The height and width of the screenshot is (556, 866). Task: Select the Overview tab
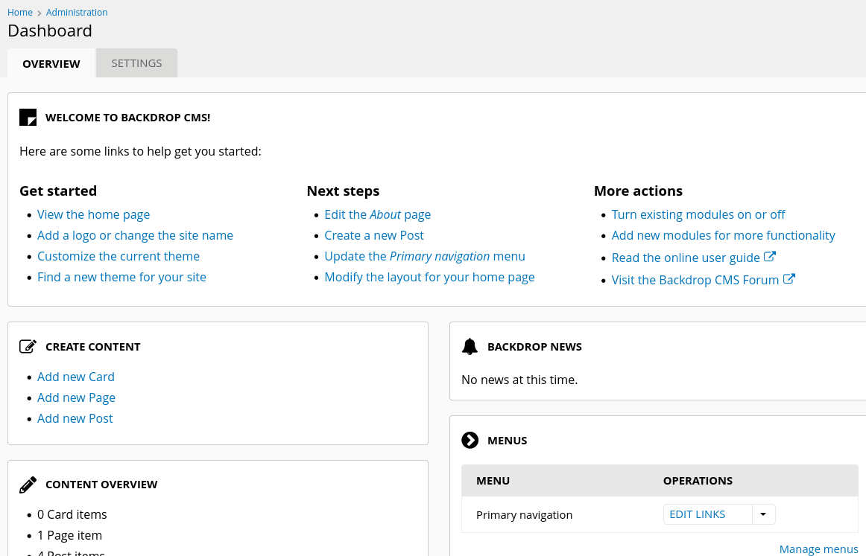tap(51, 63)
